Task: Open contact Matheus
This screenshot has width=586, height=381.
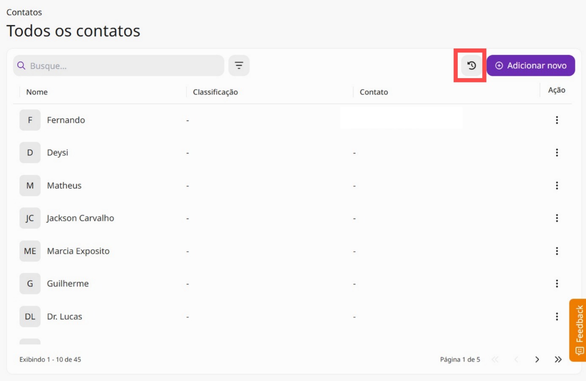Action: click(x=64, y=185)
